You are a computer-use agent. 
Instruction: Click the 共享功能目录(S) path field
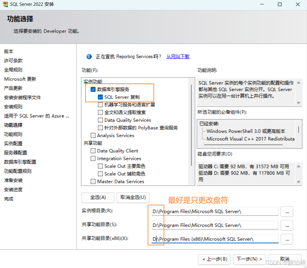[215, 225]
